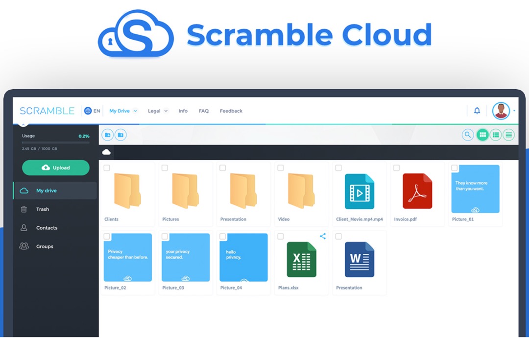Click the Groups people sidebar icon
This screenshot has height=338, width=529.
click(24, 246)
